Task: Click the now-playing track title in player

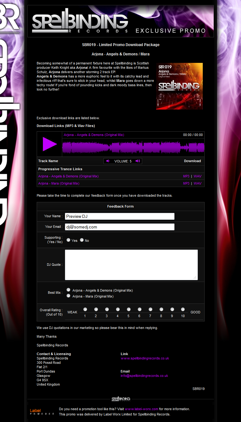Action: [94, 135]
